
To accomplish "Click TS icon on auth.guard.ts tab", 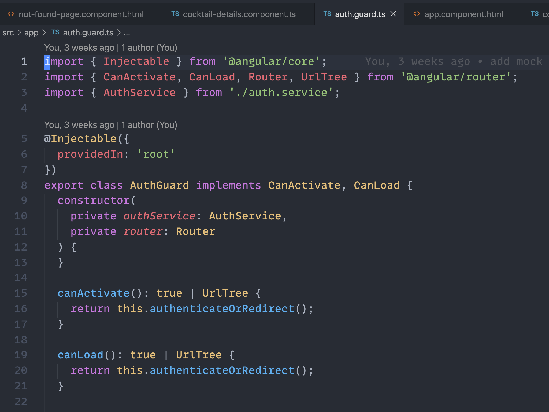I will (327, 14).
